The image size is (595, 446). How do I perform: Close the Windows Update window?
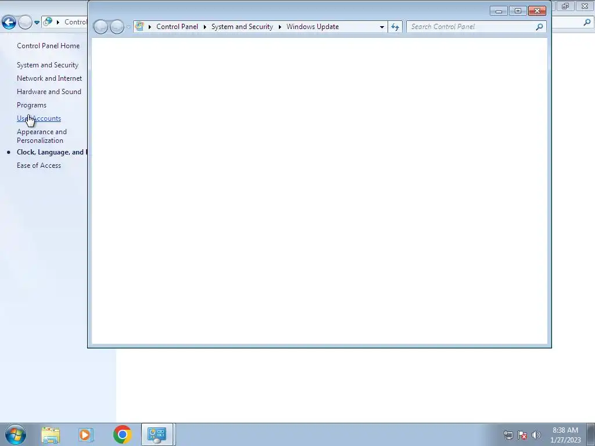point(537,11)
